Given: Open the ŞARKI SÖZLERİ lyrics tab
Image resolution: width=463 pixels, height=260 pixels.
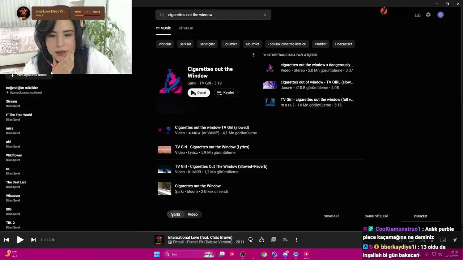Looking at the screenshot, I should tap(376, 216).
